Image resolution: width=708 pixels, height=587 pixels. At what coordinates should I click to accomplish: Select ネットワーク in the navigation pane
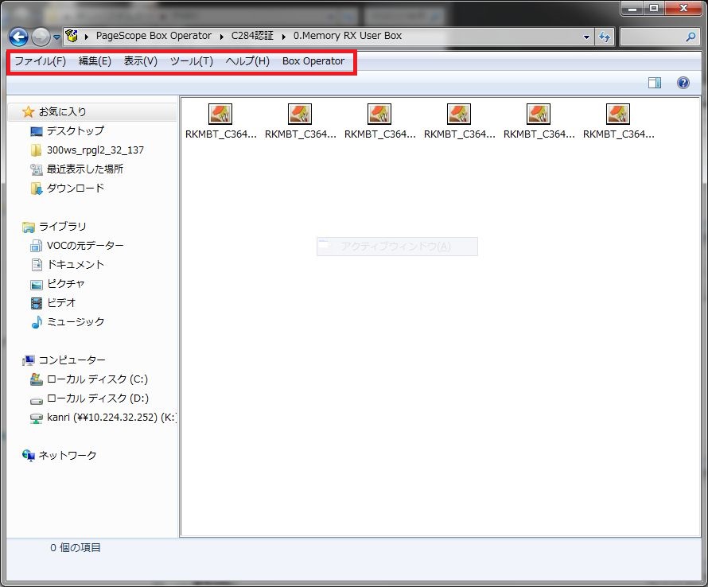coord(67,455)
